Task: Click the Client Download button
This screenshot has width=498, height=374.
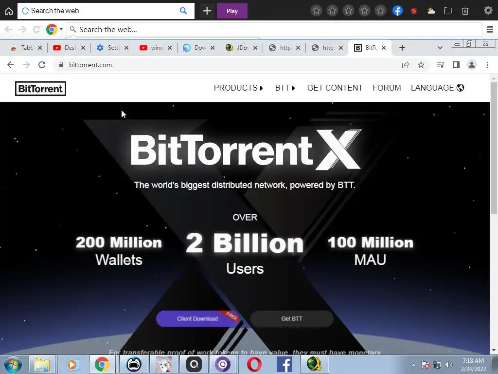Action: (197, 318)
